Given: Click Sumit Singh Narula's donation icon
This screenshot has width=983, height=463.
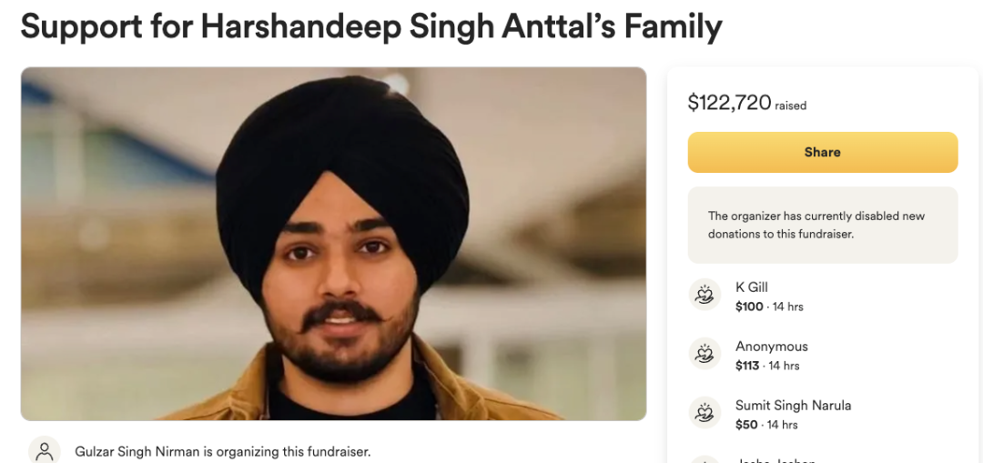Looking at the screenshot, I should click(704, 413).
